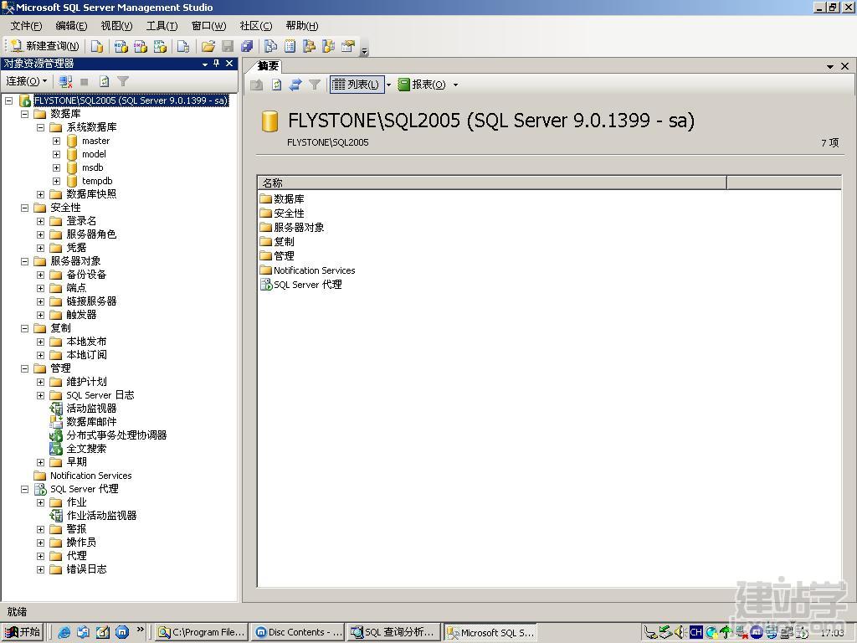Click the New Query (新建查询) button
The image size is (857, 643).
click(x=45, y=47)
